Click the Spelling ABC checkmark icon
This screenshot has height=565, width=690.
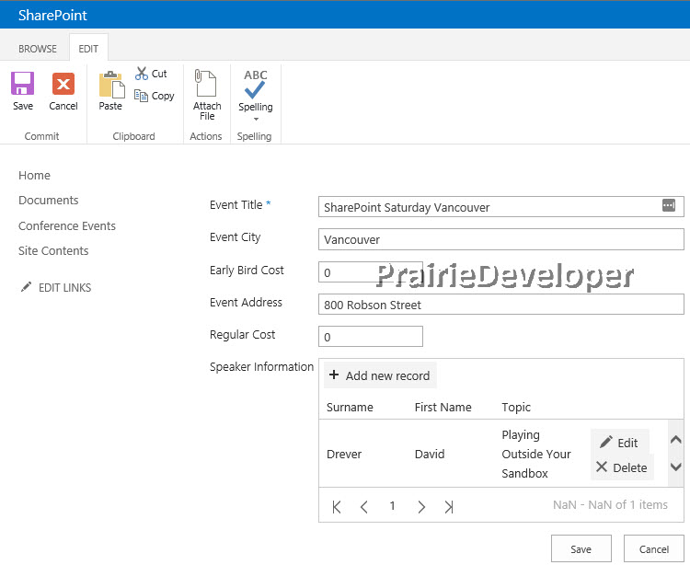tap(255, 84)
